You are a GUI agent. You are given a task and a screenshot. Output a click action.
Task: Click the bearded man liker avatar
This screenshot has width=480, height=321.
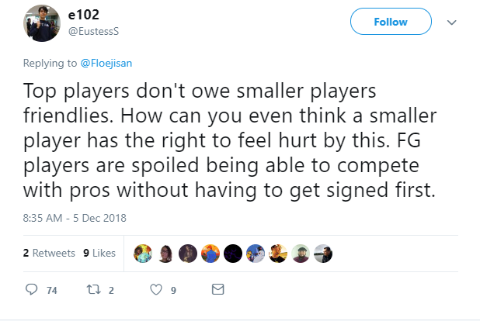coord(301,254)
